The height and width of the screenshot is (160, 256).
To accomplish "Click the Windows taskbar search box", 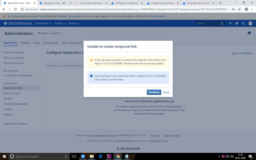I will pos(39,156).
